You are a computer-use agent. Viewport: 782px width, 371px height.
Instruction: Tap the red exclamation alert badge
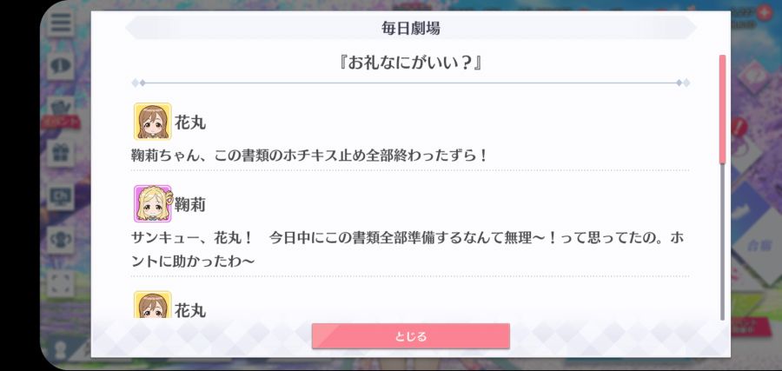coord(739,127)
